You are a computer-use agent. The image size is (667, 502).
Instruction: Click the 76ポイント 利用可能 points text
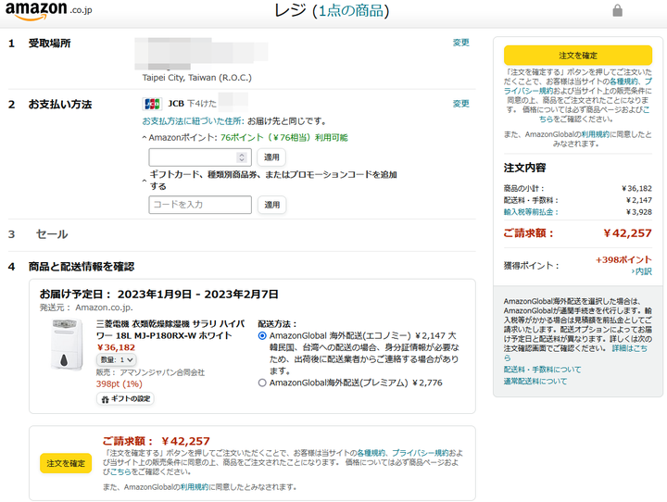(284, 137)
